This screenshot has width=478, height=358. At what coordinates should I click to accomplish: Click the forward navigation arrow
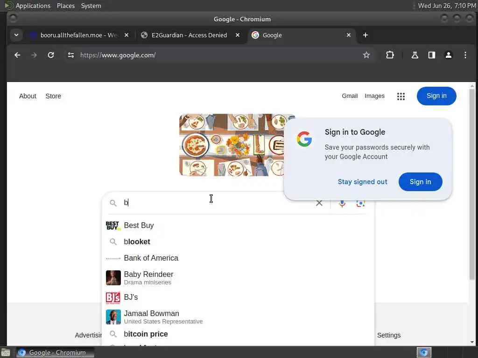click(34, 55)
